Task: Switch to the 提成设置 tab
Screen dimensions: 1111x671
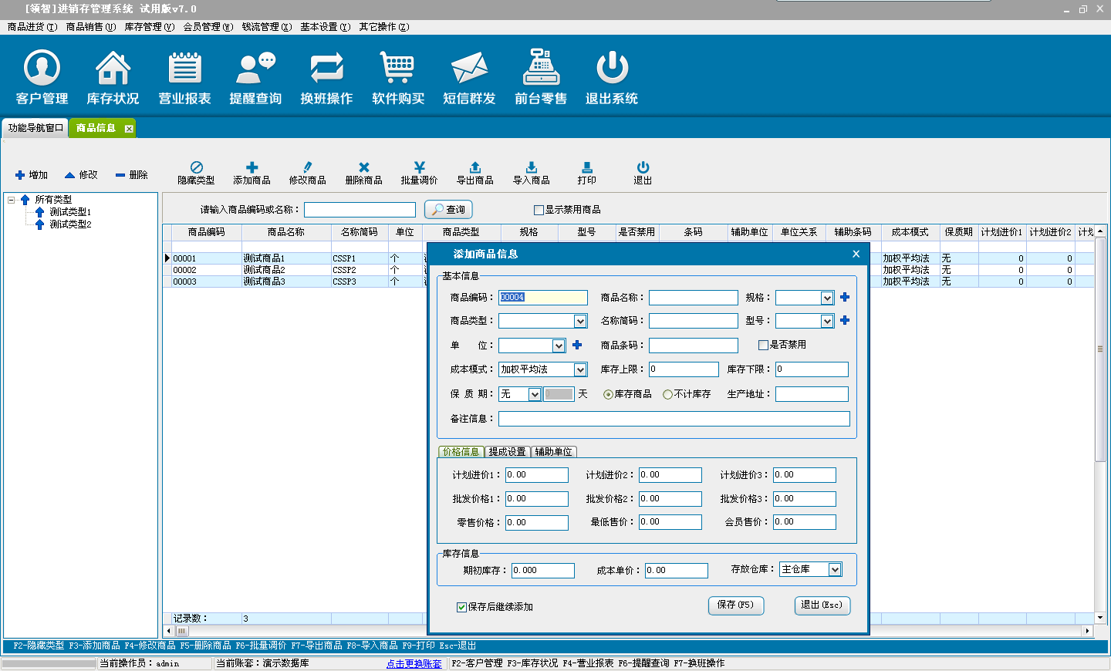Action: (x=507, y=452)
